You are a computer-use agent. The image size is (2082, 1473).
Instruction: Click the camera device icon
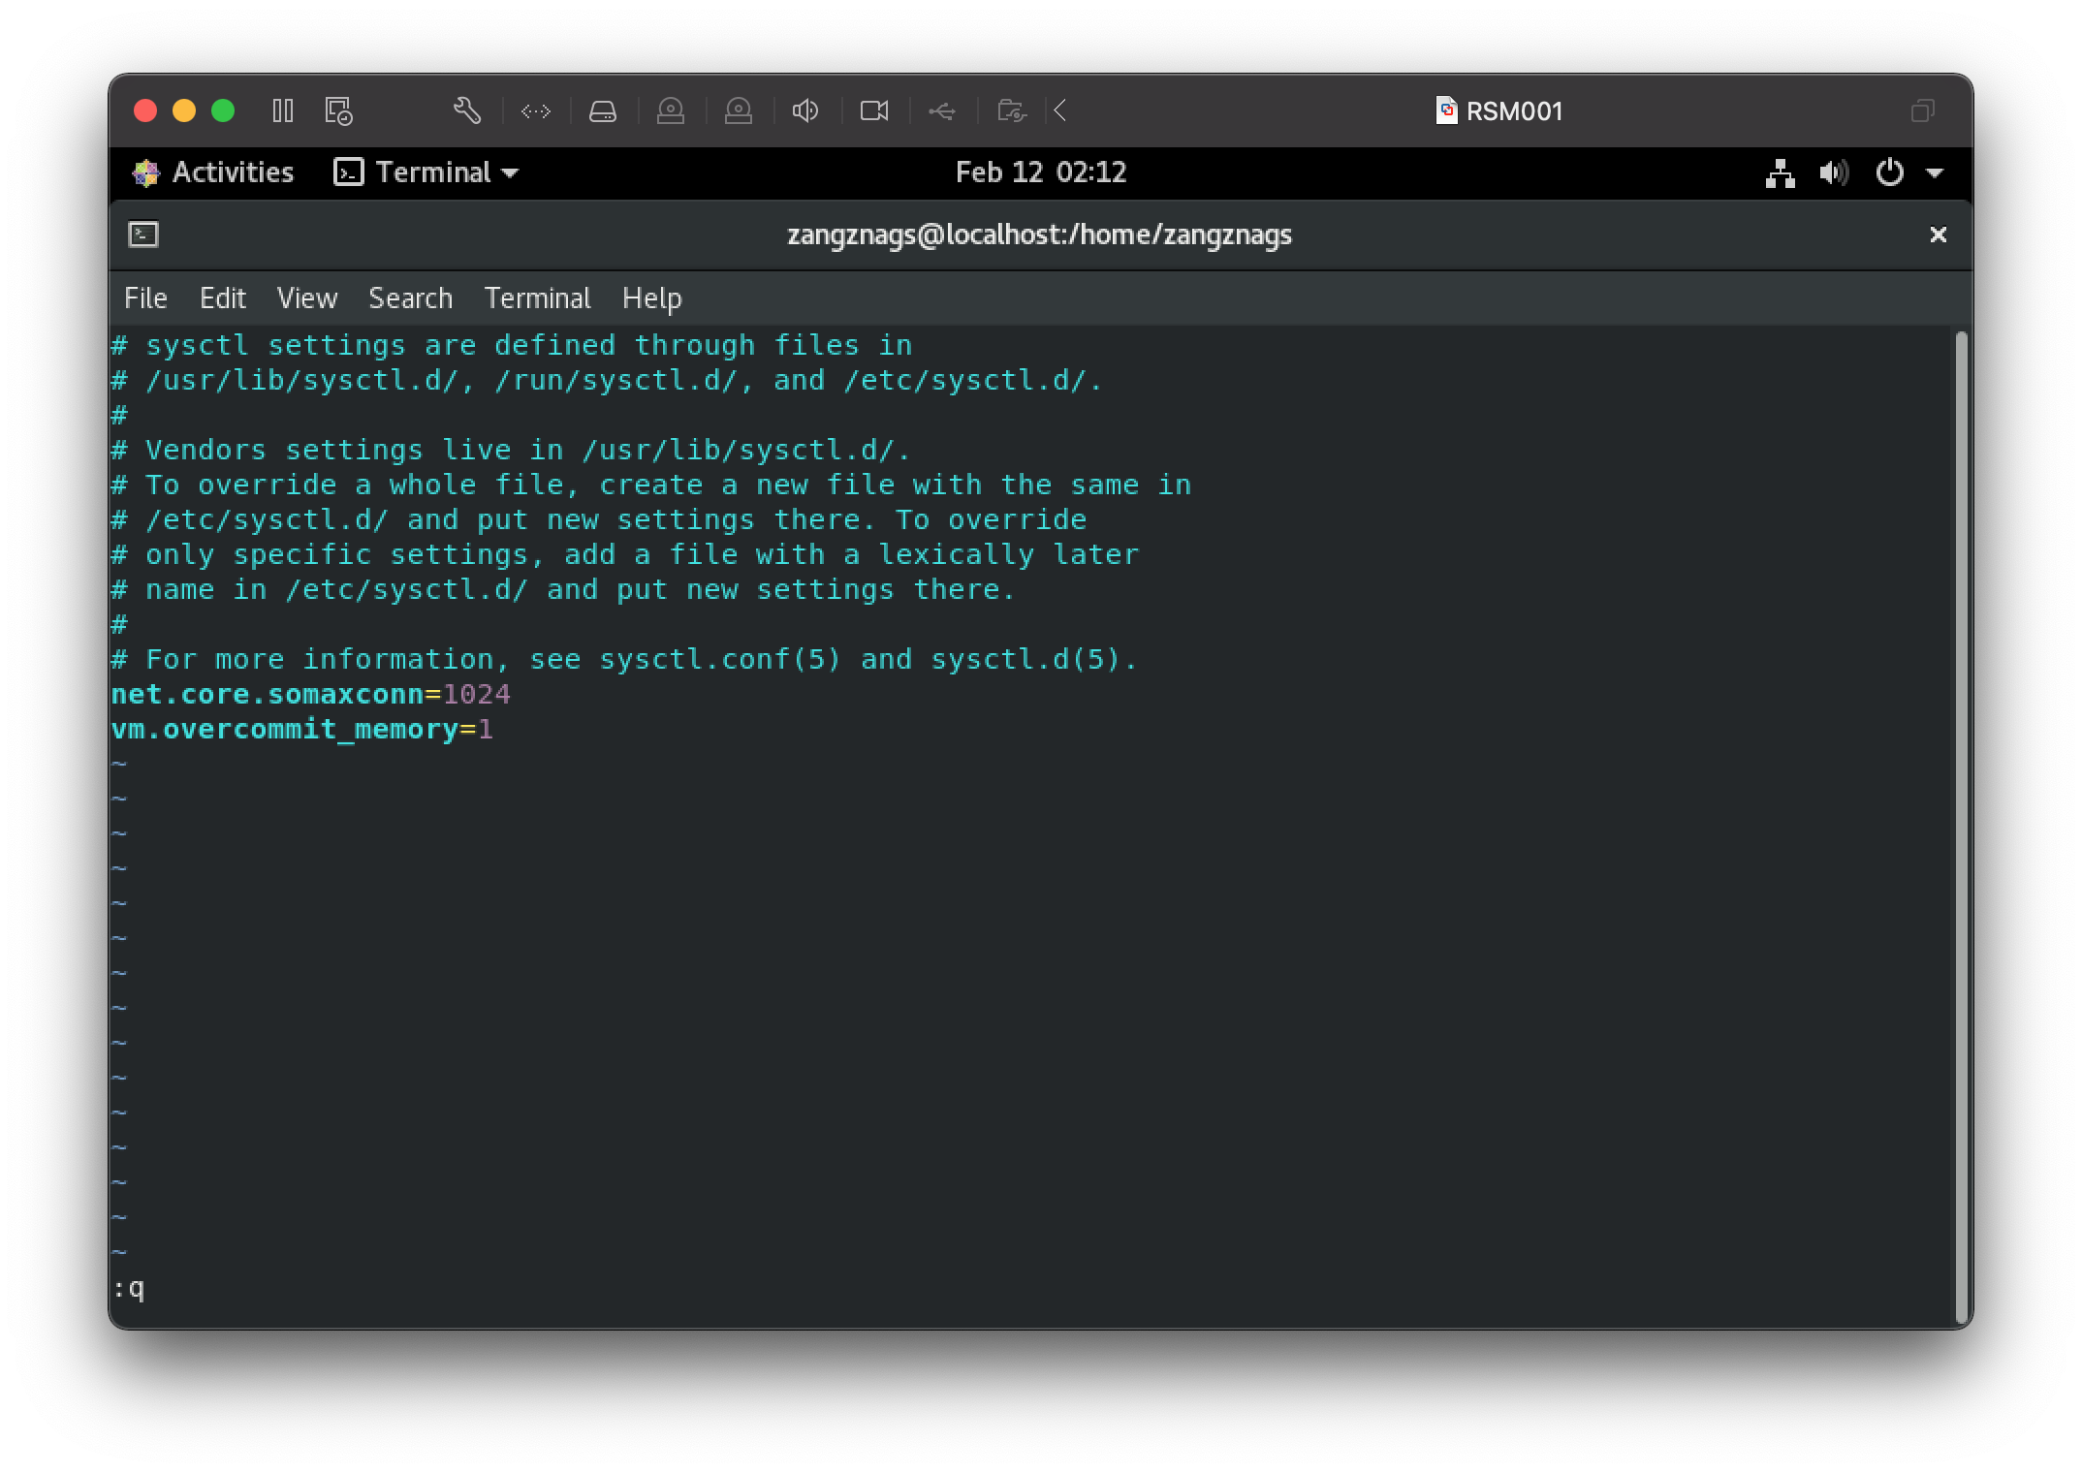coord(874,110)
